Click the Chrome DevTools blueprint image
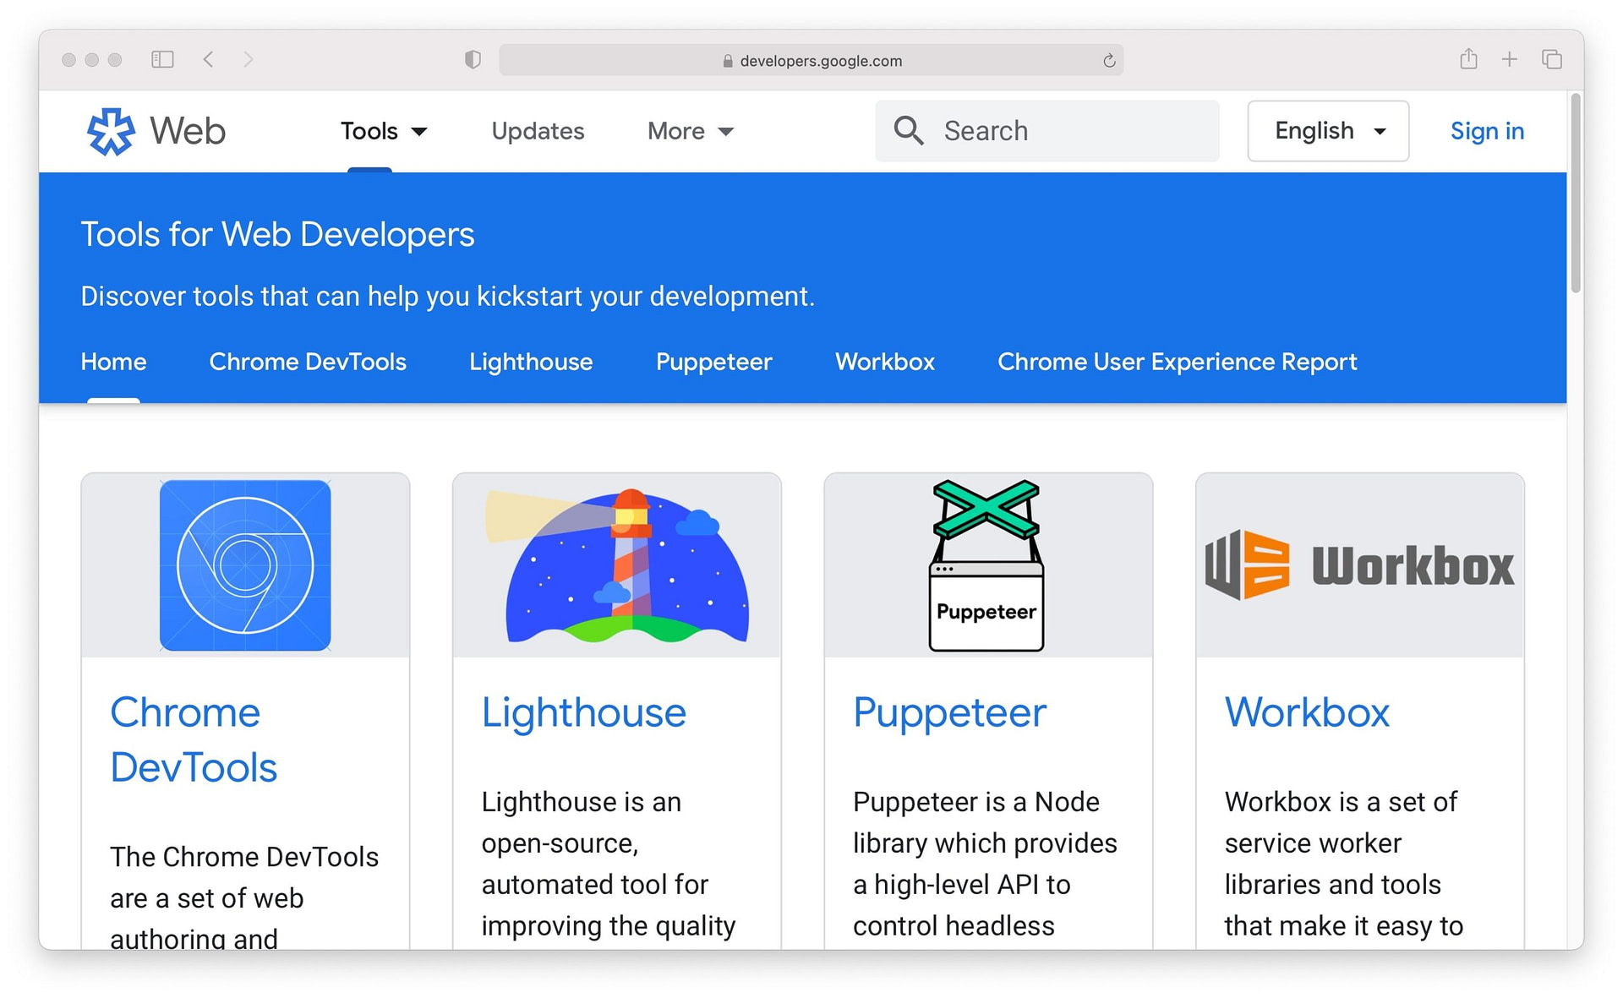This screenshot has height=998, width=1623. [245, 565]
